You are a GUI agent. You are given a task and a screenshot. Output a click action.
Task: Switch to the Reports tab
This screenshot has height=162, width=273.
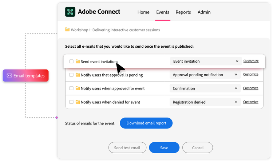pos(183,12)
